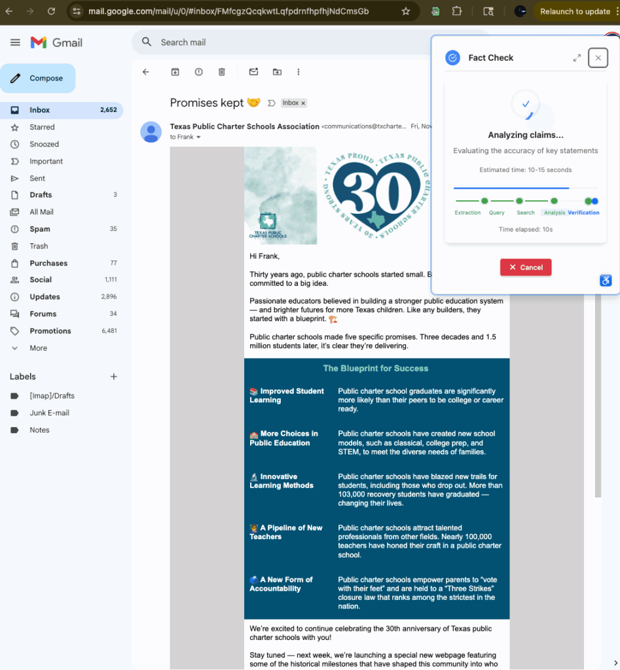620x670 pixels.
Task: Show recipient details dropdown next to Frank
Action: tap(198, 137)
